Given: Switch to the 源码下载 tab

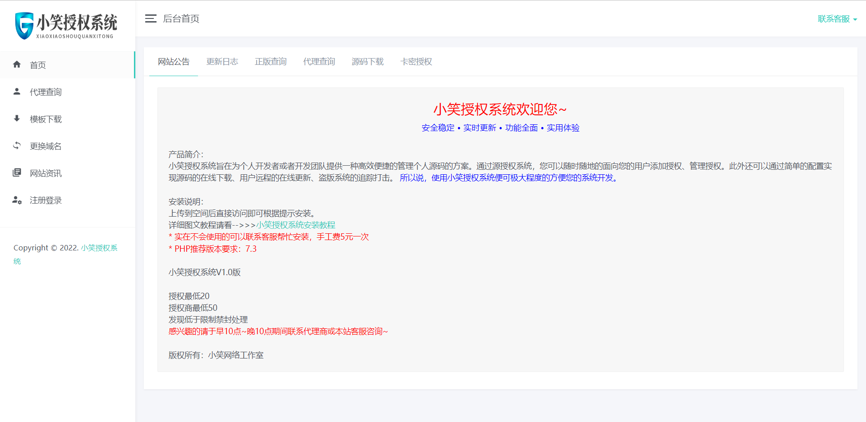Looking at the screenshot, I should tap(368, 62).
